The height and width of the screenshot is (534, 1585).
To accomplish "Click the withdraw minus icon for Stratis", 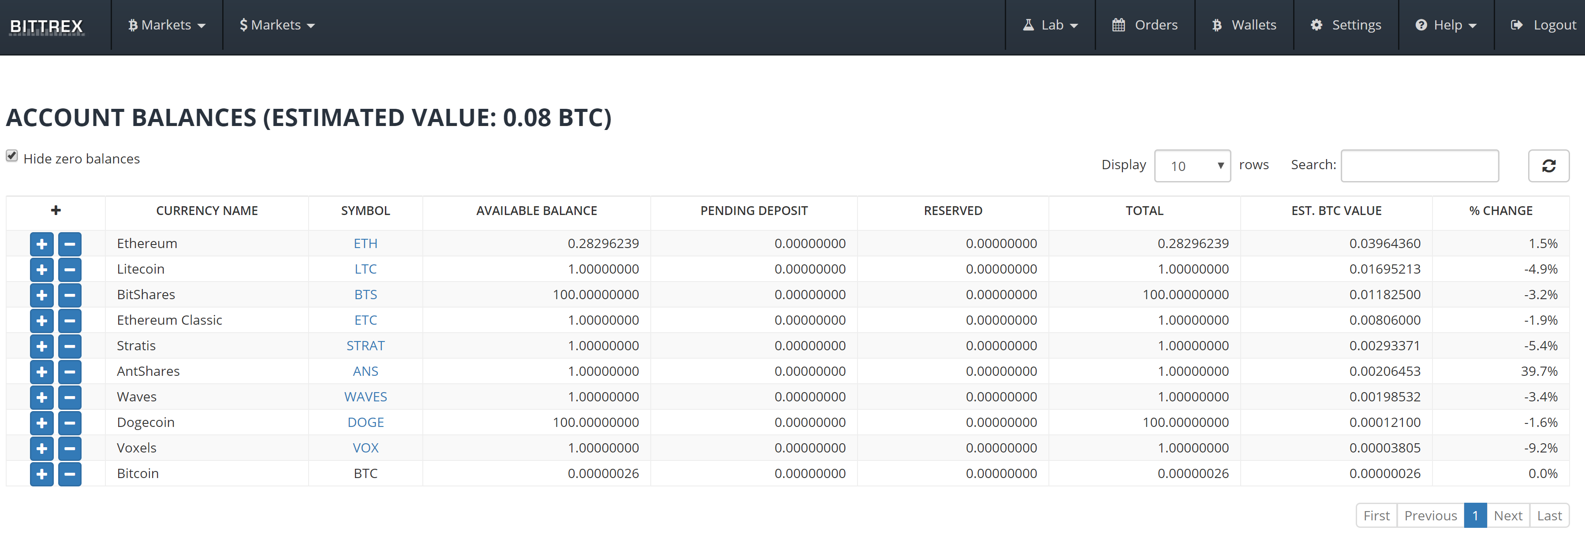I will click(x=70, y=346).
